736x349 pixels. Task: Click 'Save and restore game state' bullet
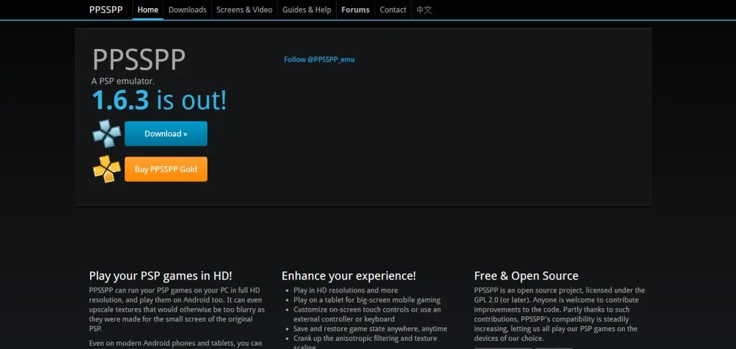(x=370, y=329)
